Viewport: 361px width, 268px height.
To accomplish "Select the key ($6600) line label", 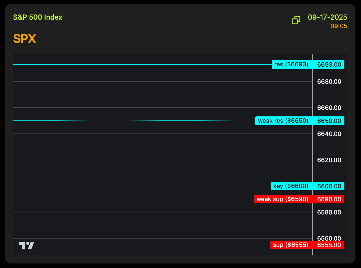I will click(291, 186).
